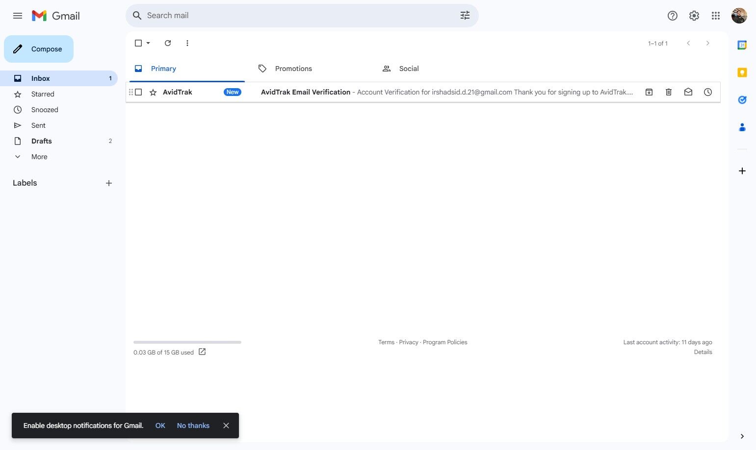Open the More options three-dot menu
The height and width of the screenshot is (450, 756).
click(187, 43)
